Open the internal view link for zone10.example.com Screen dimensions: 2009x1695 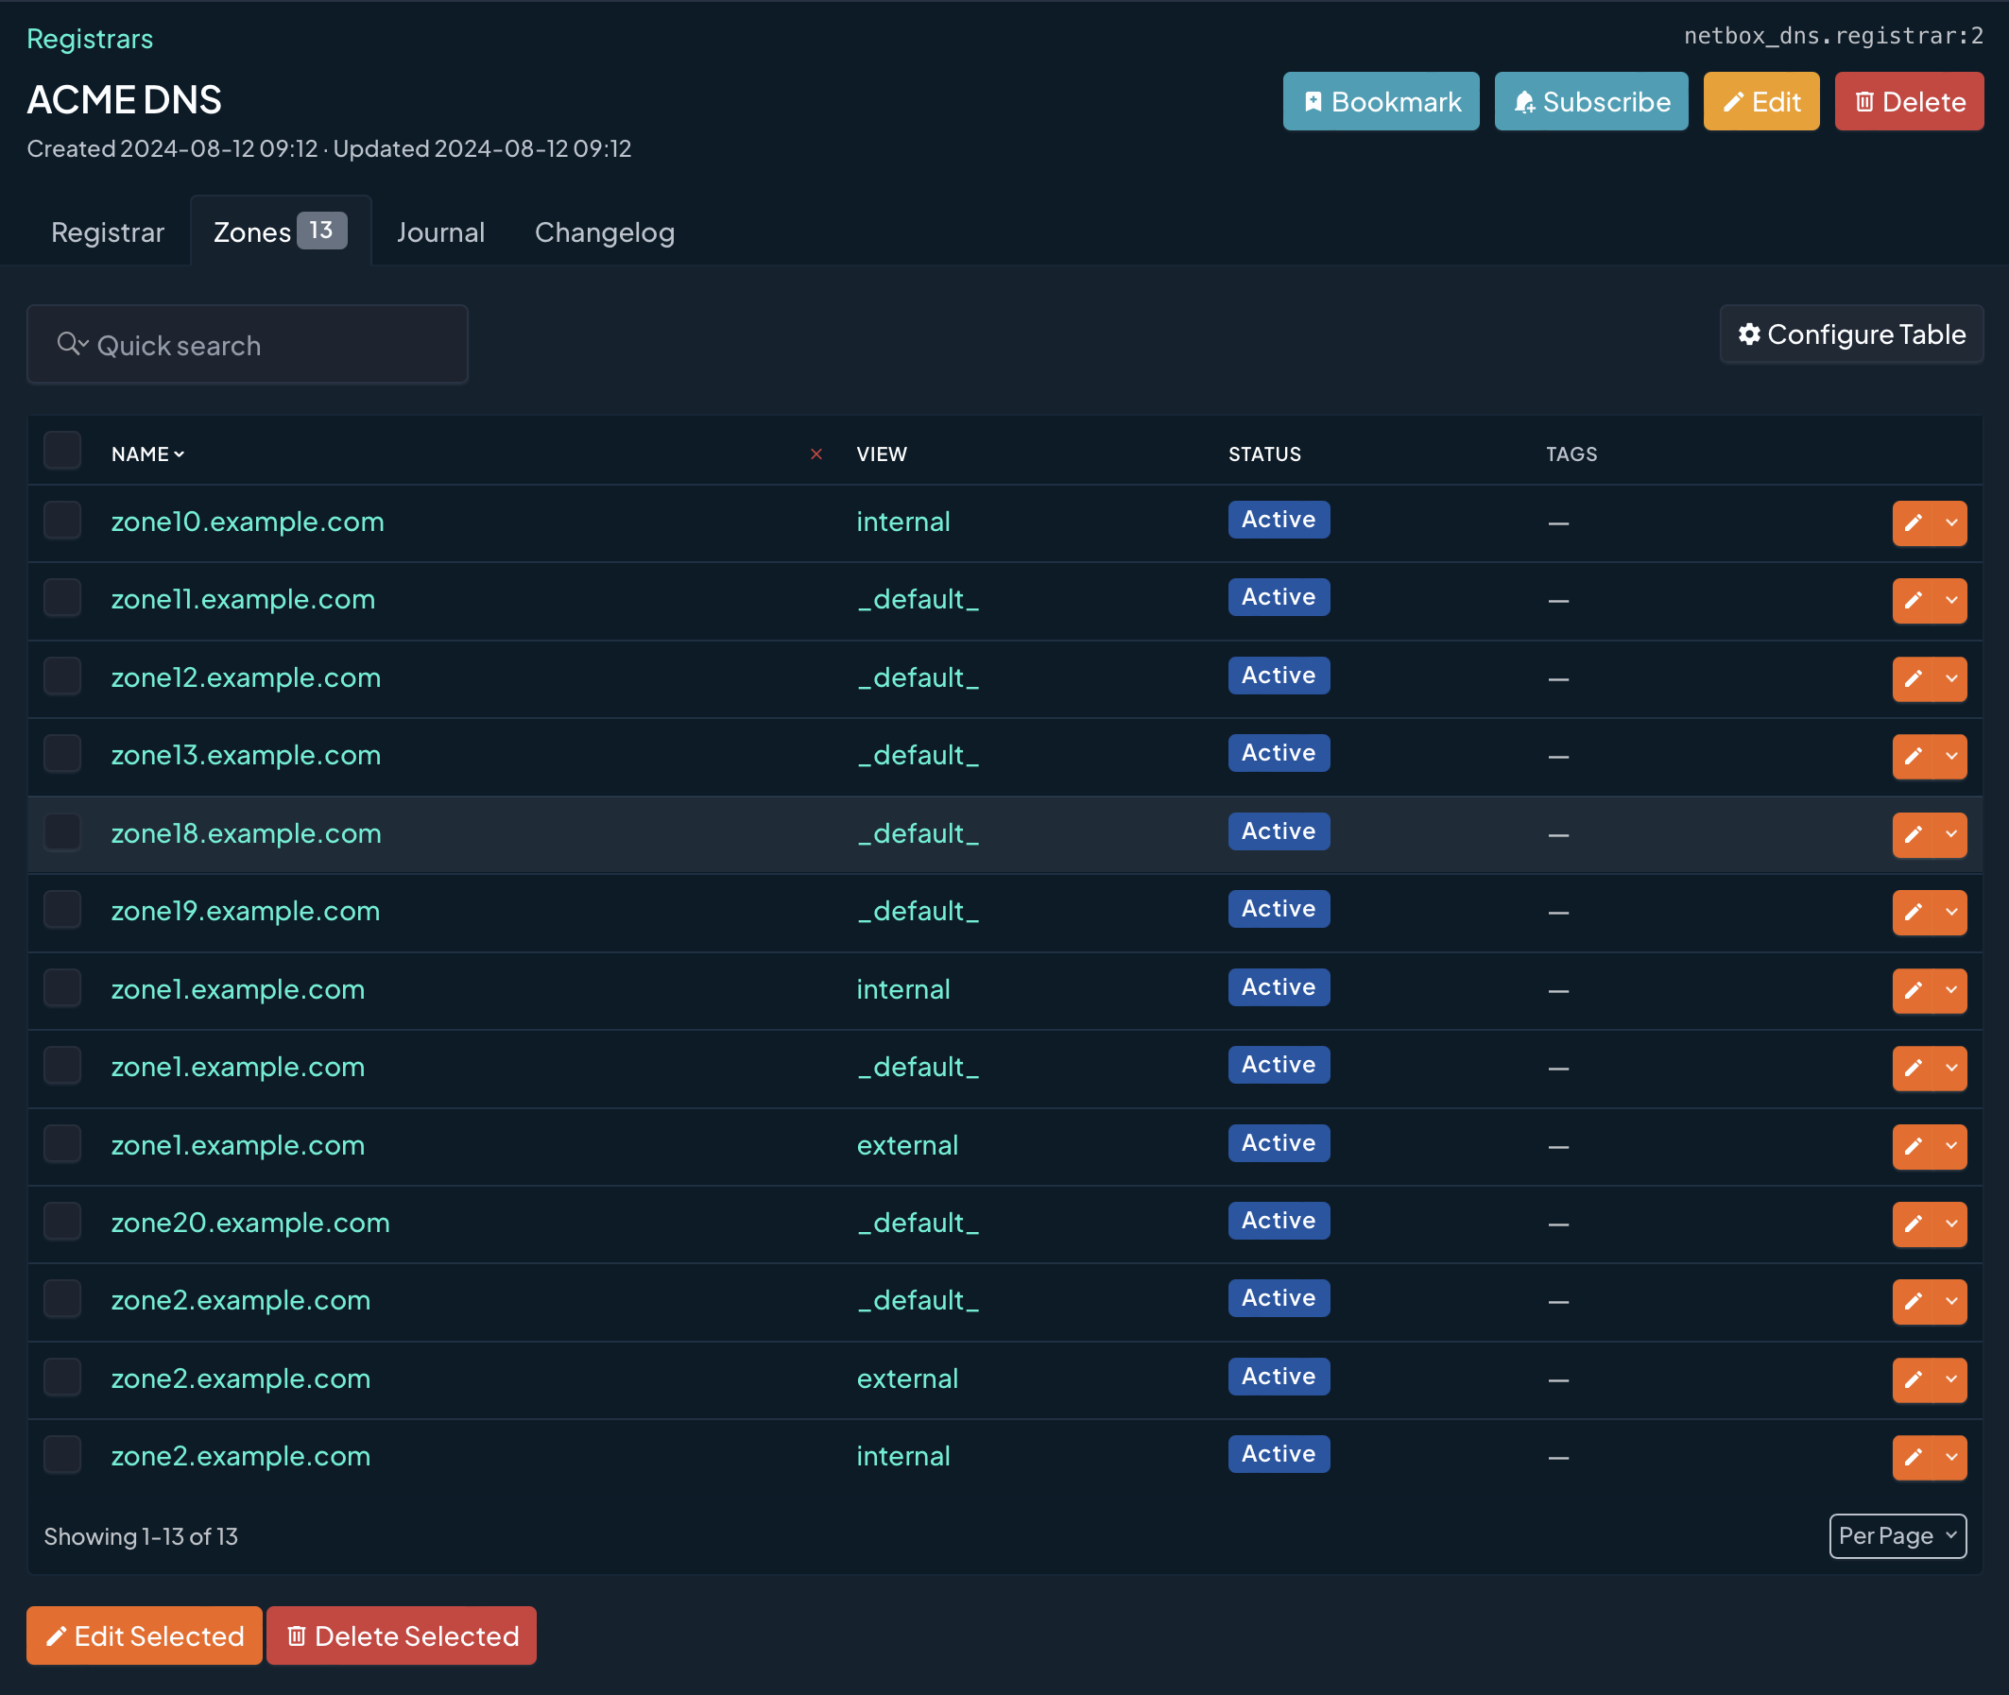click(903, 522)
